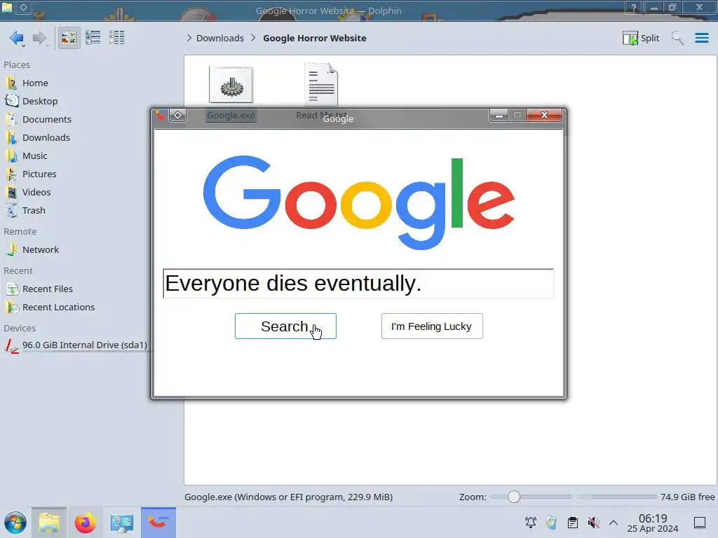Minimize the Google window
718x538 pixels.
[x=499, y=116]
